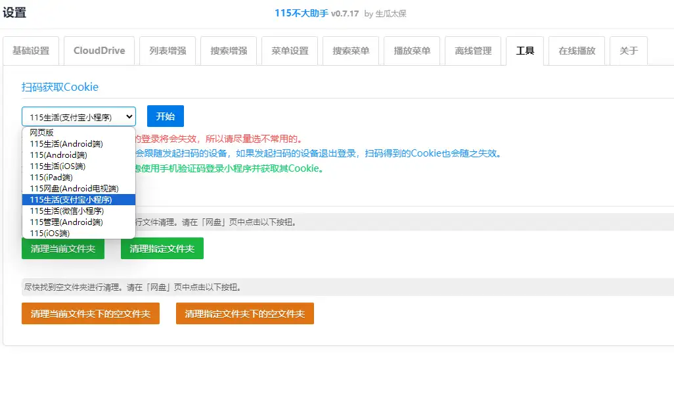Click the 清理指定文件夹 green button
The height and width of the screenshot is (394, 674).
162,249
